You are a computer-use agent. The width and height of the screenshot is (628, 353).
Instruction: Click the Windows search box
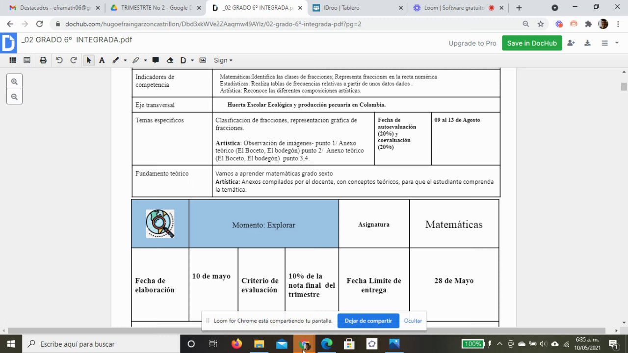point(101,344)
